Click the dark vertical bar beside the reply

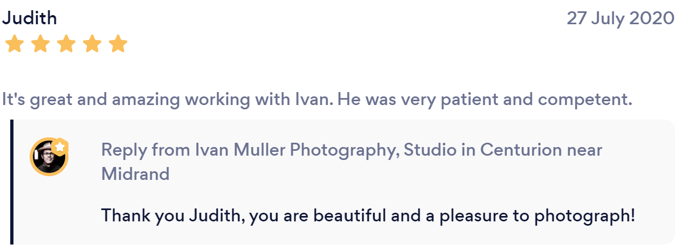11,182
